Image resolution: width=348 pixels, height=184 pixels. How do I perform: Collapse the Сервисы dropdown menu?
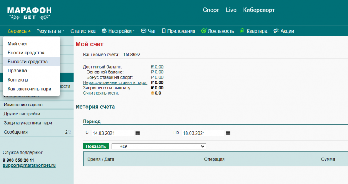19,31
